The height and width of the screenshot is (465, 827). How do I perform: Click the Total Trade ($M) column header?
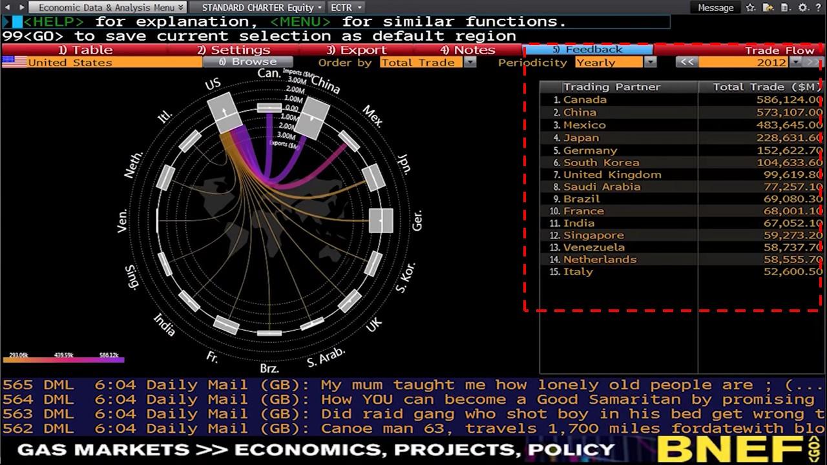(x=761, y=87)
